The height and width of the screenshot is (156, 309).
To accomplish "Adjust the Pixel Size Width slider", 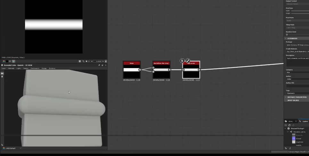I will point(300,11).
